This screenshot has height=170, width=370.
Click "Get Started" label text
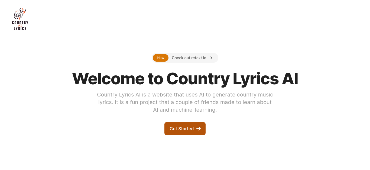coord(182,129)
